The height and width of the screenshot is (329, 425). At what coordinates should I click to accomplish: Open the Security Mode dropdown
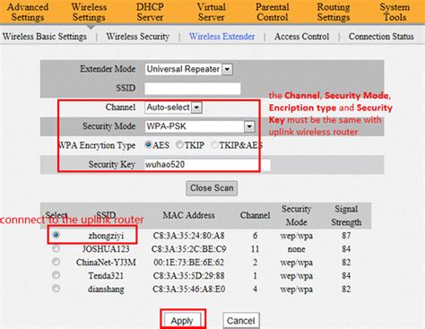pos(200,126)
